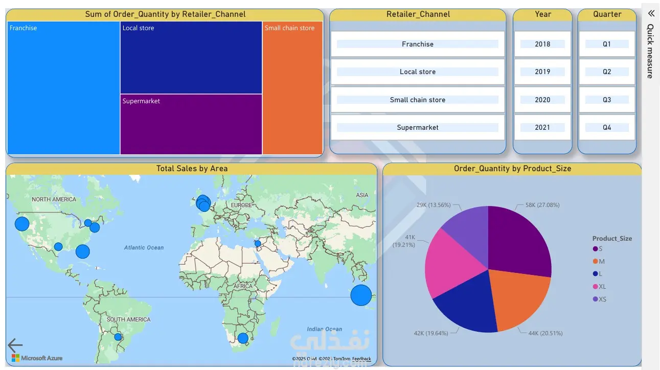Click the XL legend color dot

click(595, 287)
